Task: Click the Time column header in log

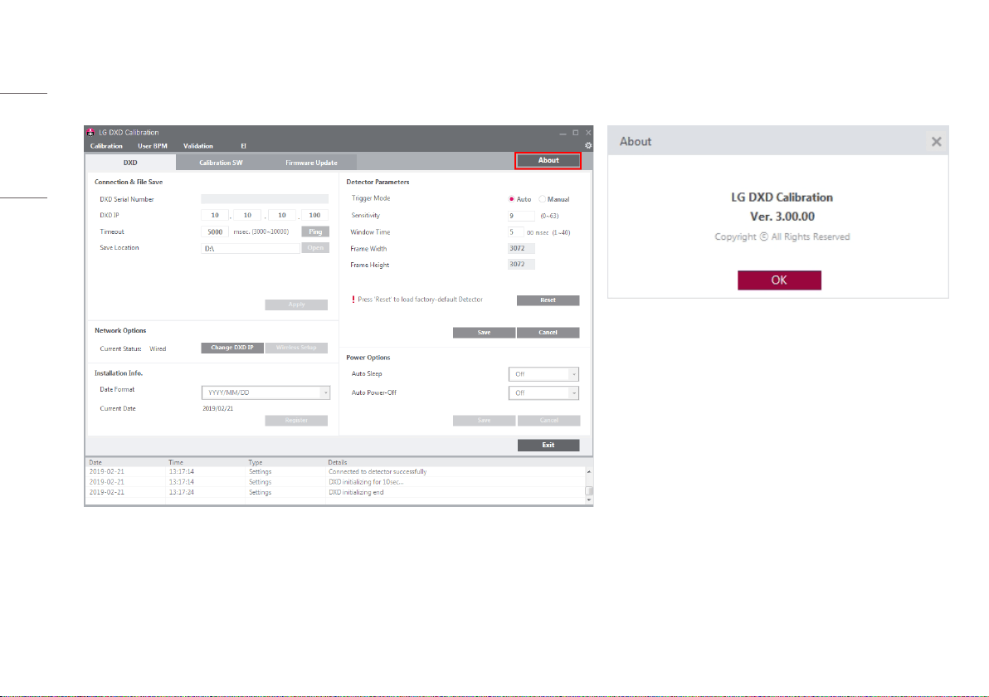Action: coord(176,462)
